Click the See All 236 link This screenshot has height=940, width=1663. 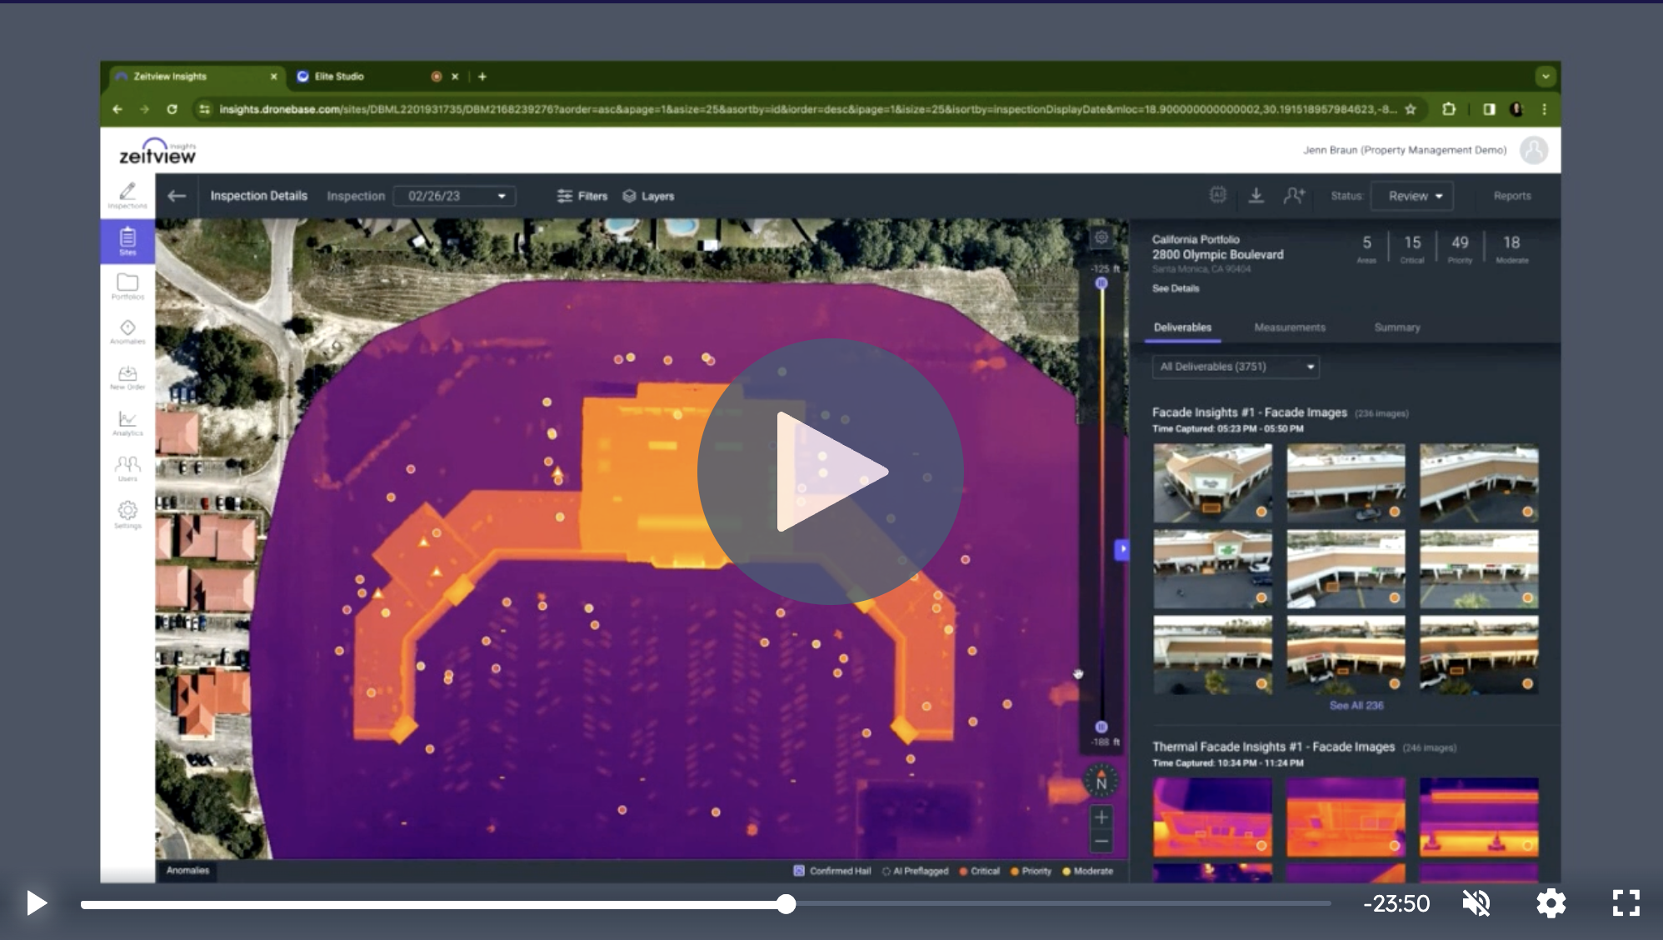1356,705
